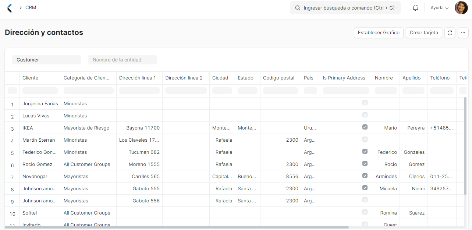Toggle primary address checkbox for Federico Gon... row
This screenshot has height=230, width=472.
click(x=365, y=151)
